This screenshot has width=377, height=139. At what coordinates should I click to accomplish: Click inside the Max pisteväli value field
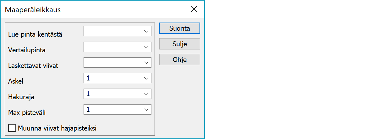point(112,110)
